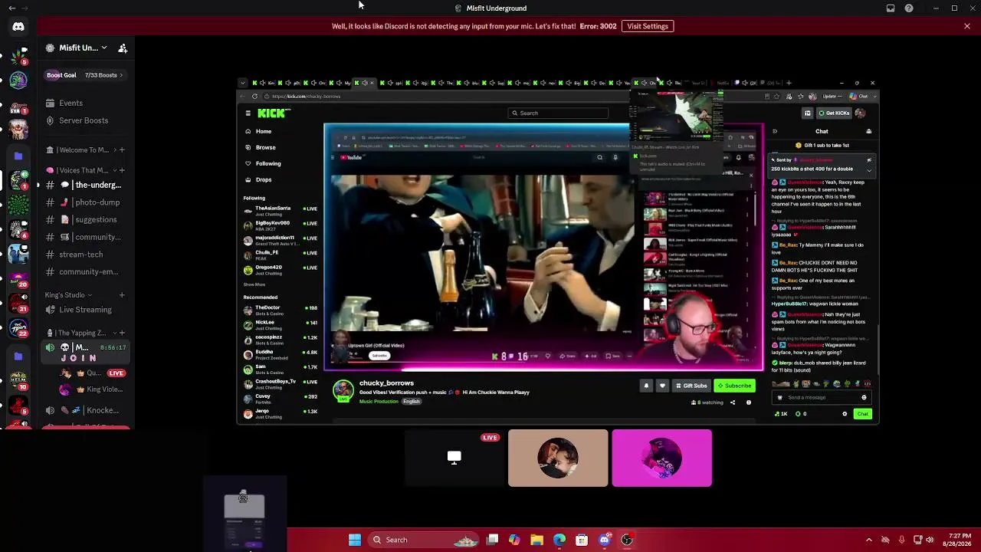Add channel to Welcome To M... category
Image resolution: width=981 pixels, height=552 pixels.
[122, 150]
